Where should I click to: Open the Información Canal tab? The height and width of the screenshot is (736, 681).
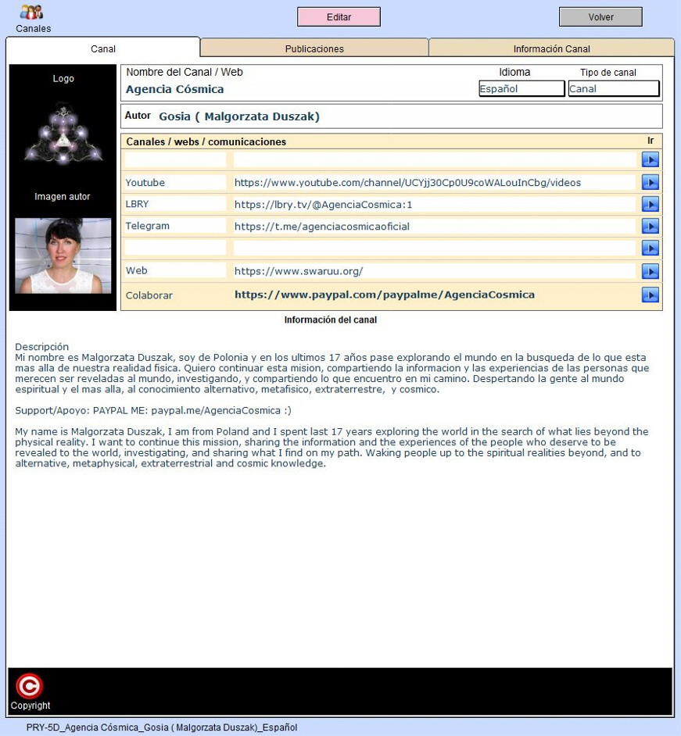[x=551, y=48]
